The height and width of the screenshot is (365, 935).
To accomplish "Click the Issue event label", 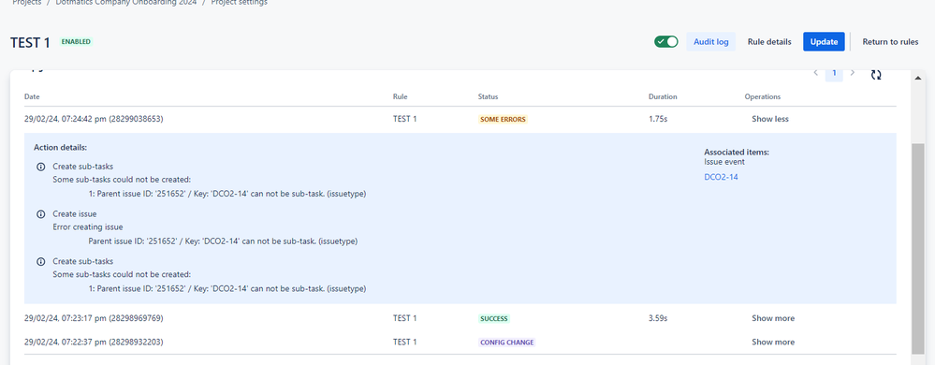I will (x=723, y=161).
